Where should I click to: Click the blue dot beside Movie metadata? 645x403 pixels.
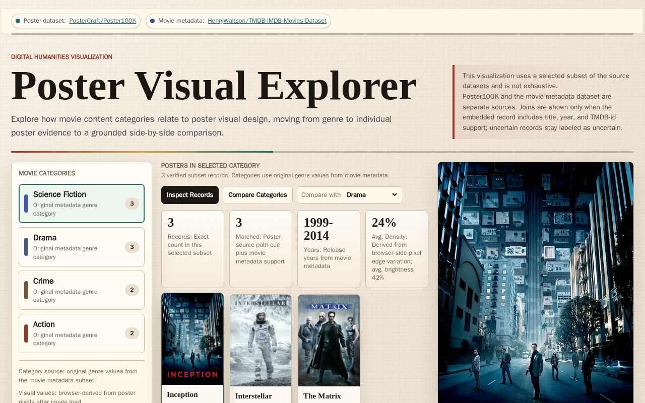[153, 21]
